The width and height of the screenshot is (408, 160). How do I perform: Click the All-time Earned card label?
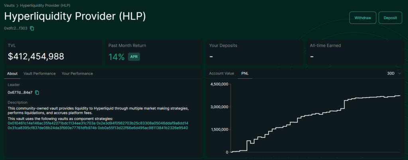pyautogui.click(x=325, y=45)
